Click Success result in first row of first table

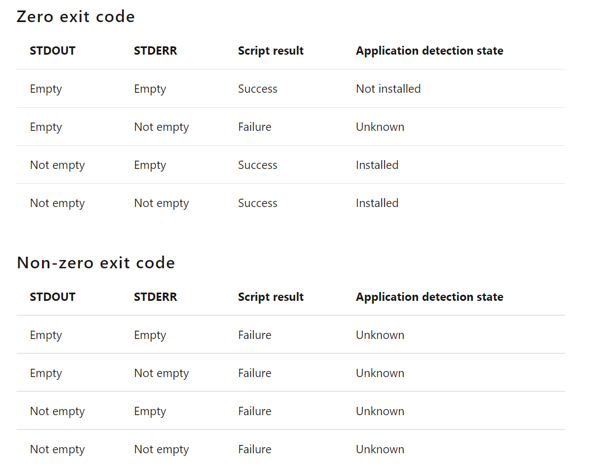pos(257,89)
